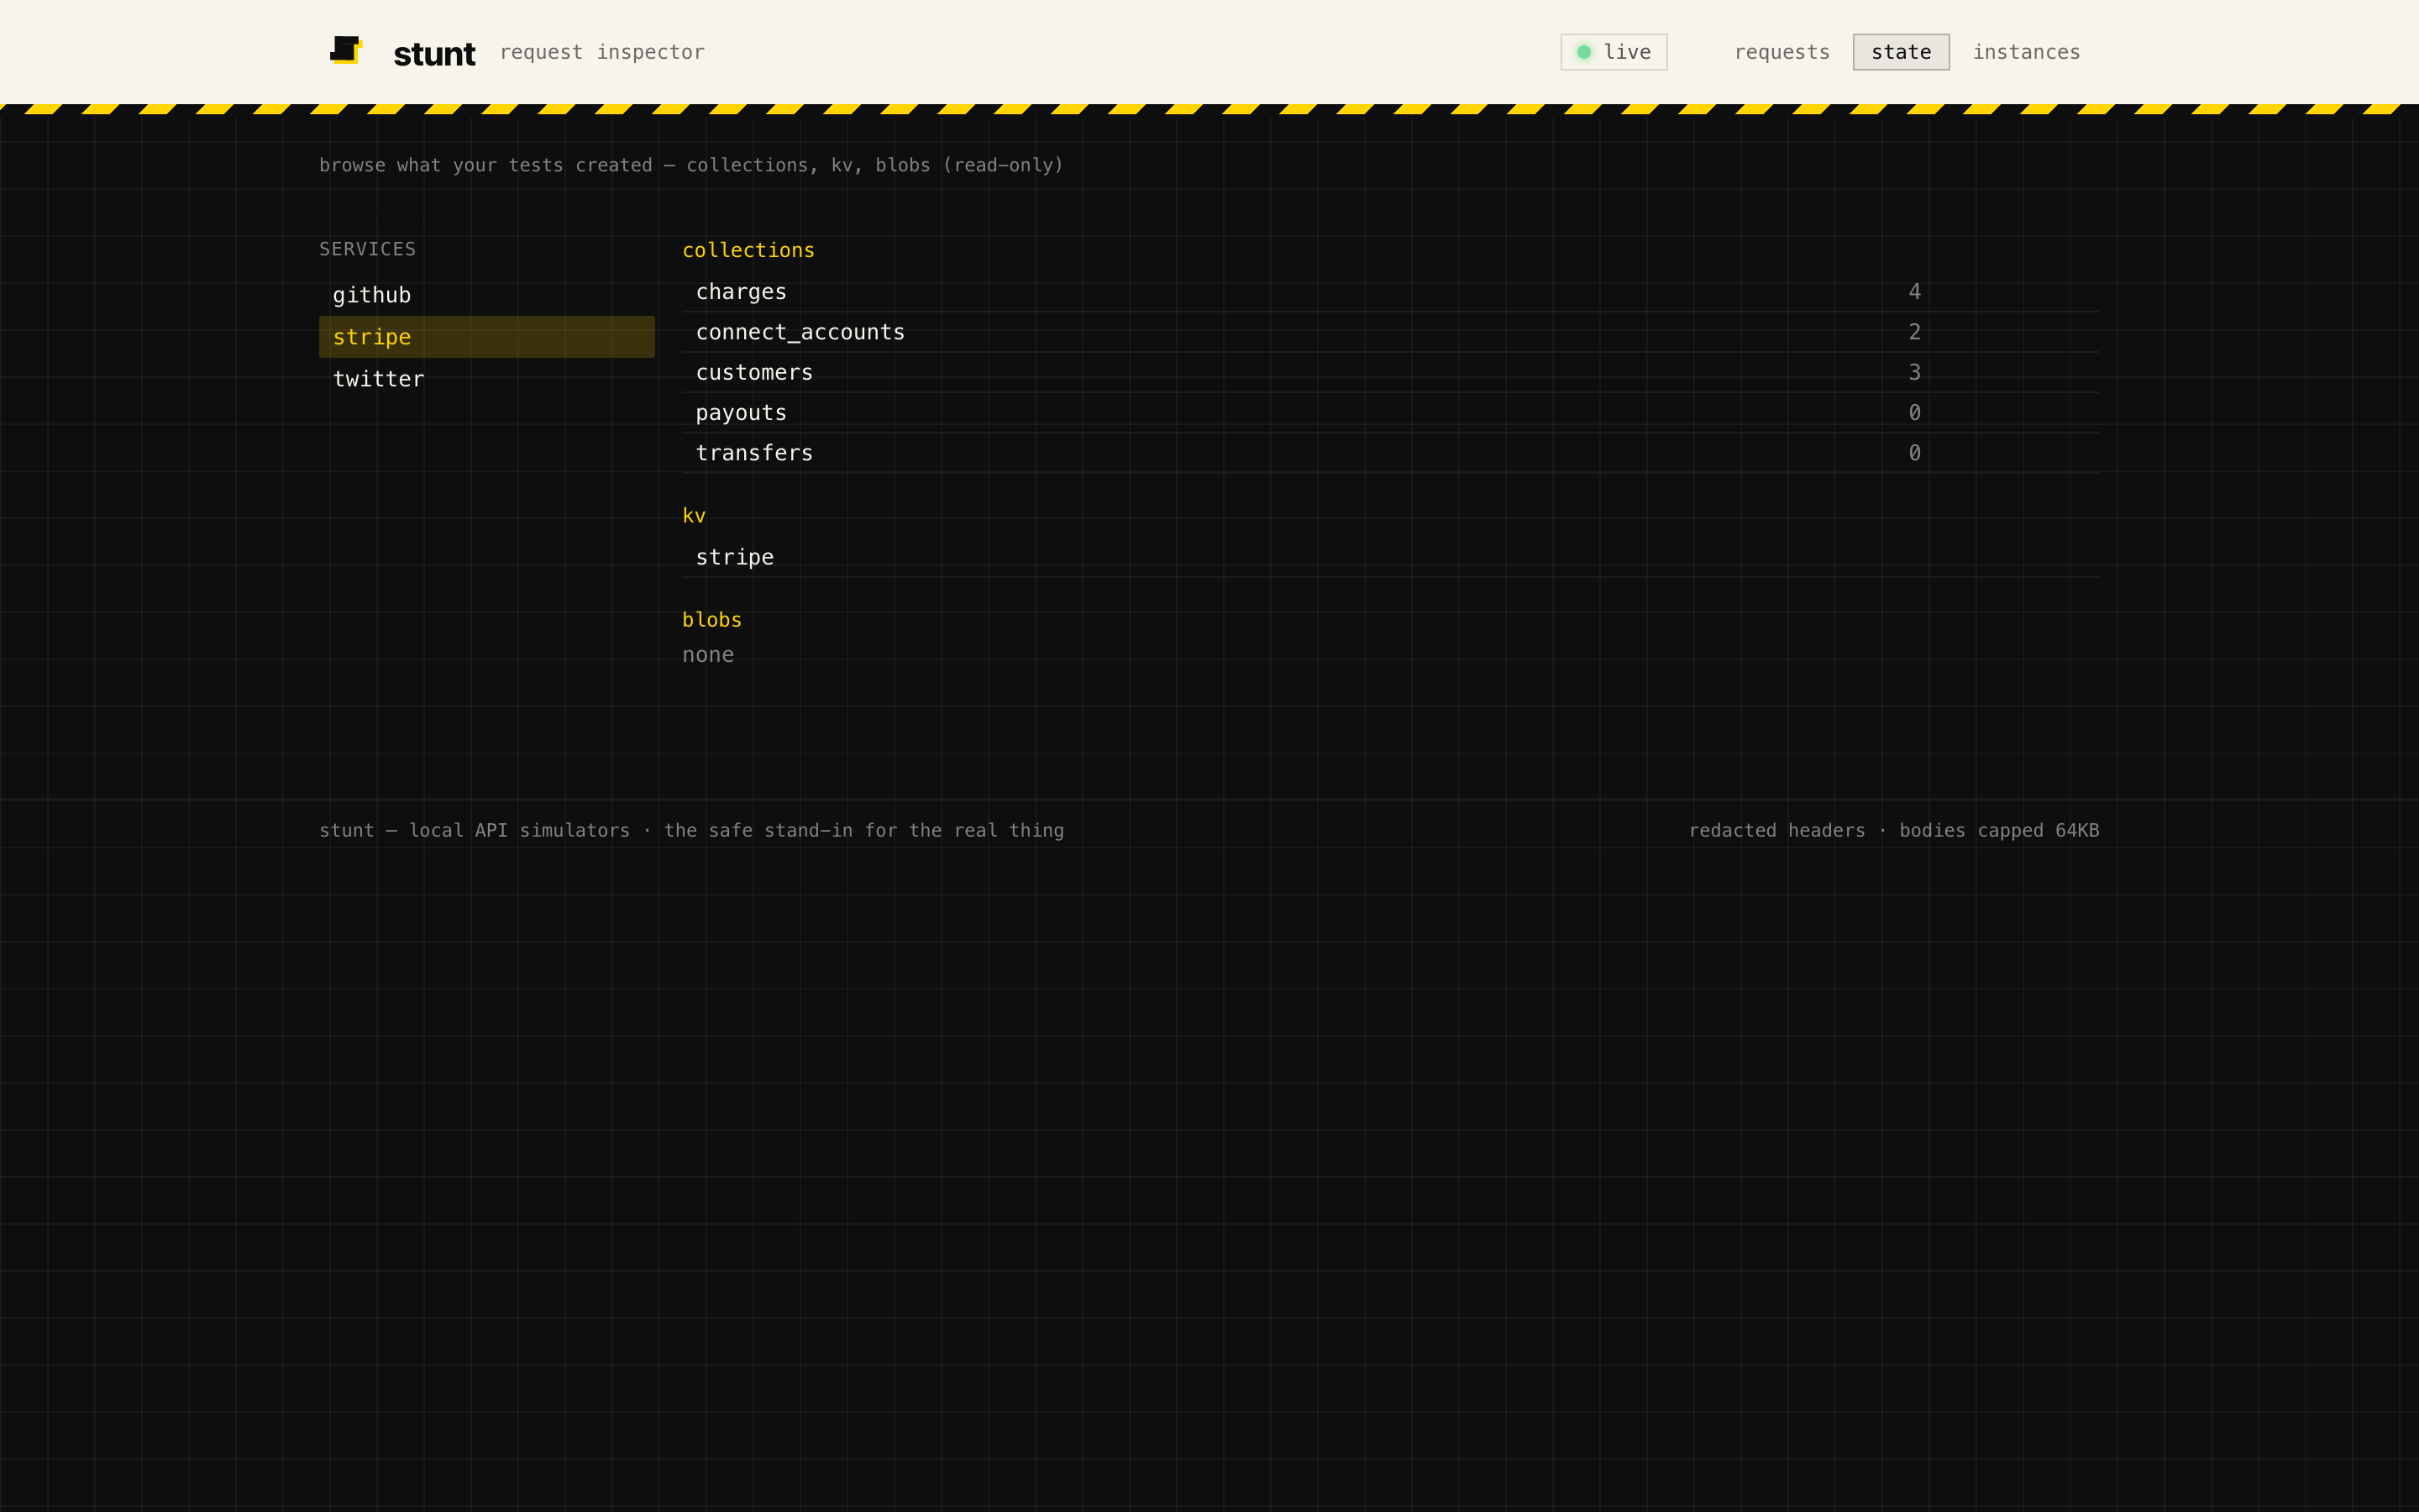Click the 'stunt — local API simulators' footer text
The width and height of the screenshot is (2419, 1512).
click(x=690, y=830)
